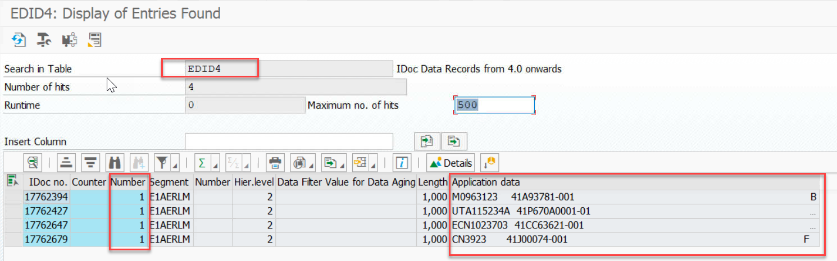Click the Segment column header
837x261 pixels.
click(170, 182)
